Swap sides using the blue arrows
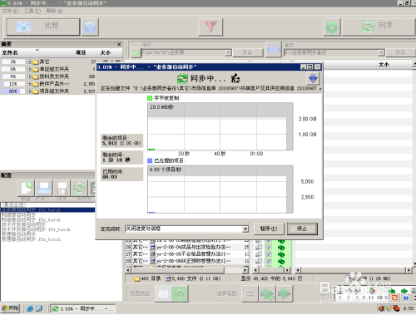 [x=274, y=49]
